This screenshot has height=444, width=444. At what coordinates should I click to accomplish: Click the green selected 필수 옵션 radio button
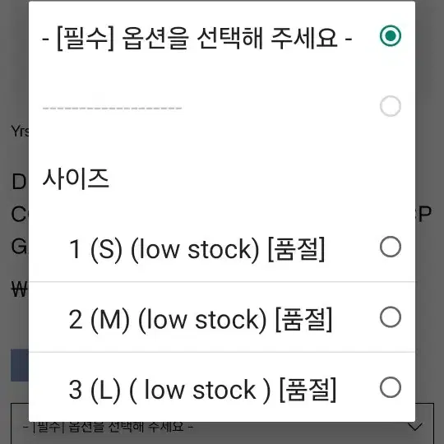[x=391, y=35]
